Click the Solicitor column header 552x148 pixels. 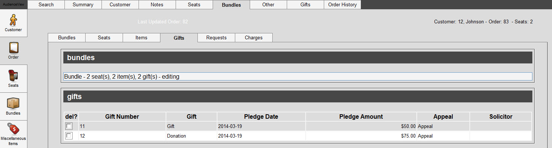click(x=501, y=116)
